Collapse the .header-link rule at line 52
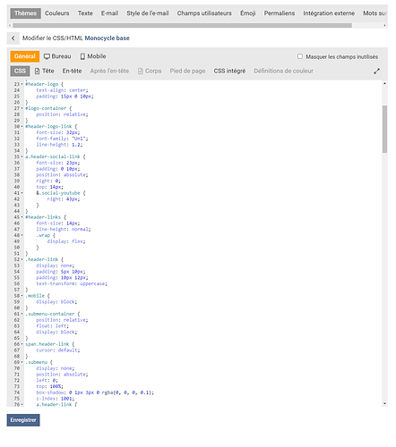The image size is (396, 447). coord(22,259)
